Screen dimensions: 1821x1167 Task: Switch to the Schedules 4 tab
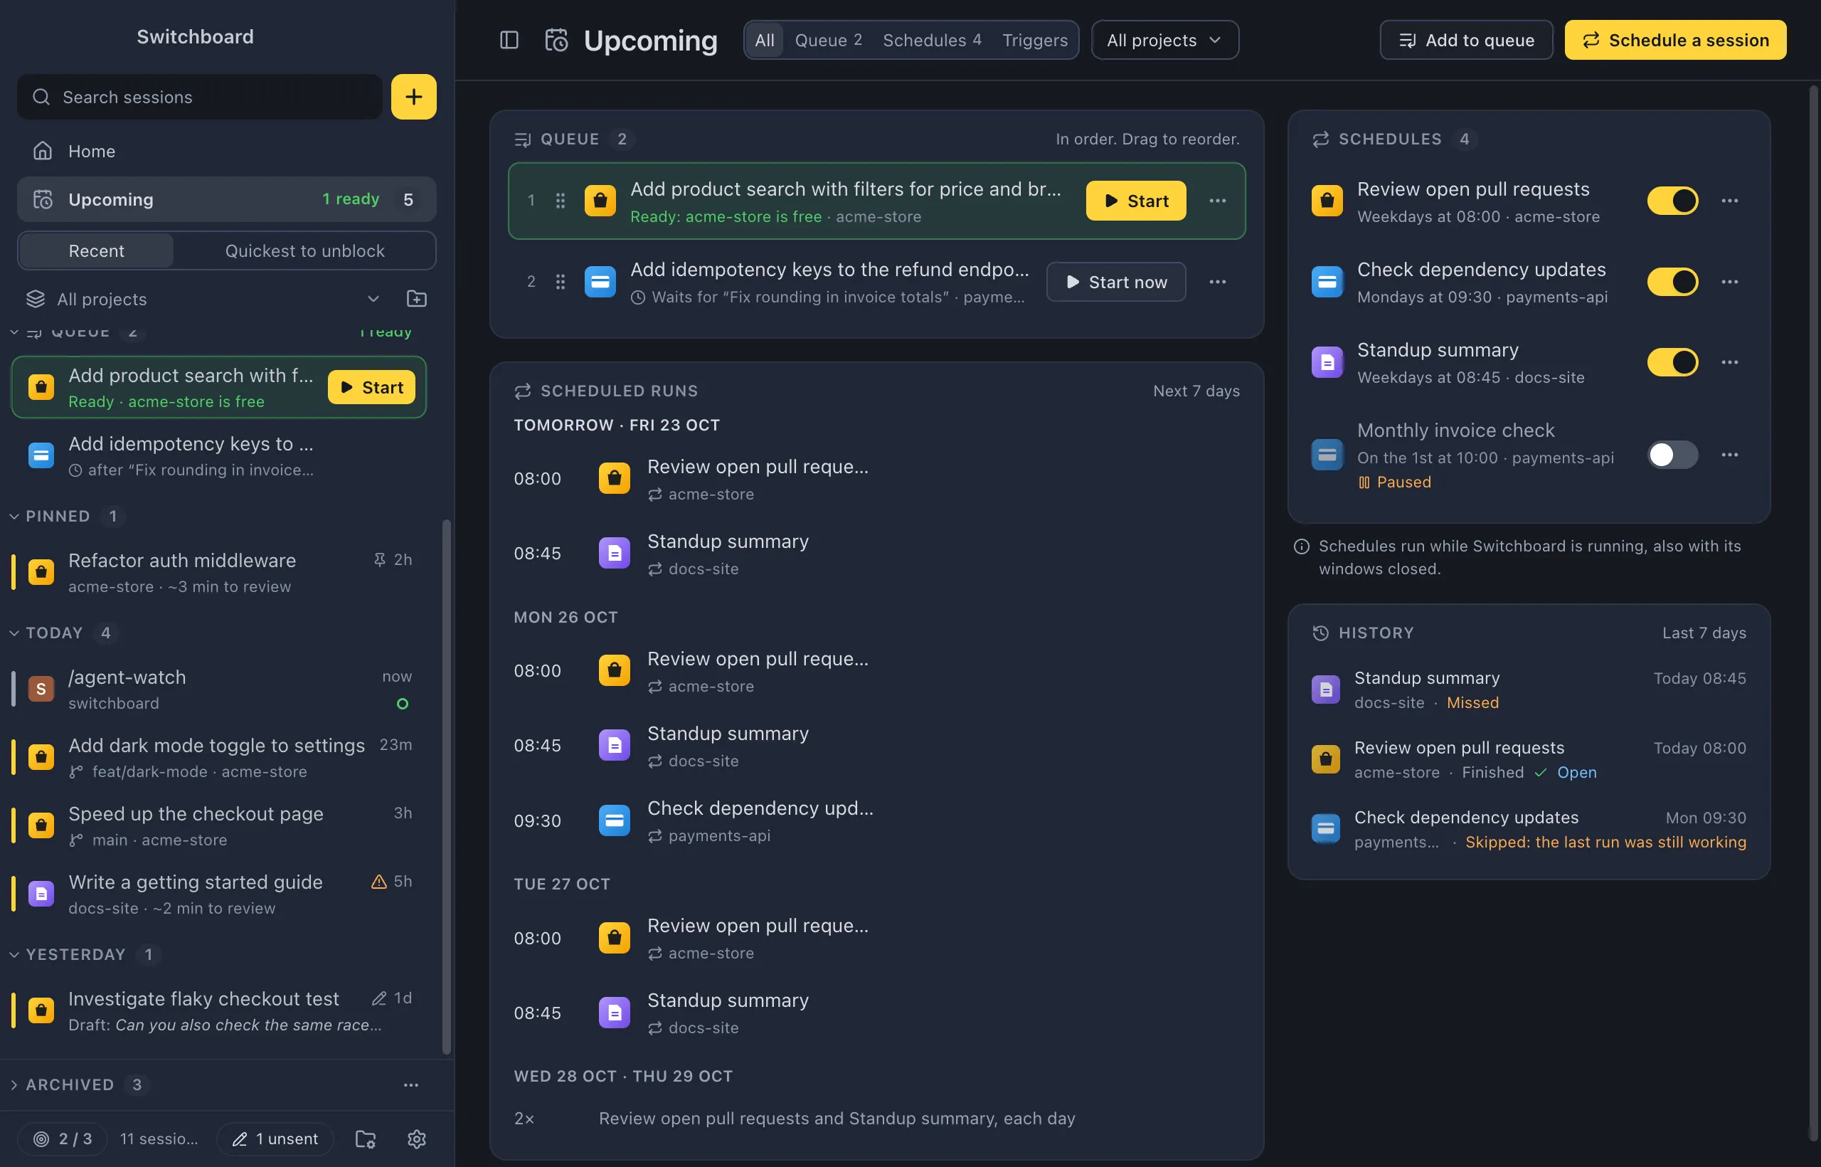(x=932, y=40)
